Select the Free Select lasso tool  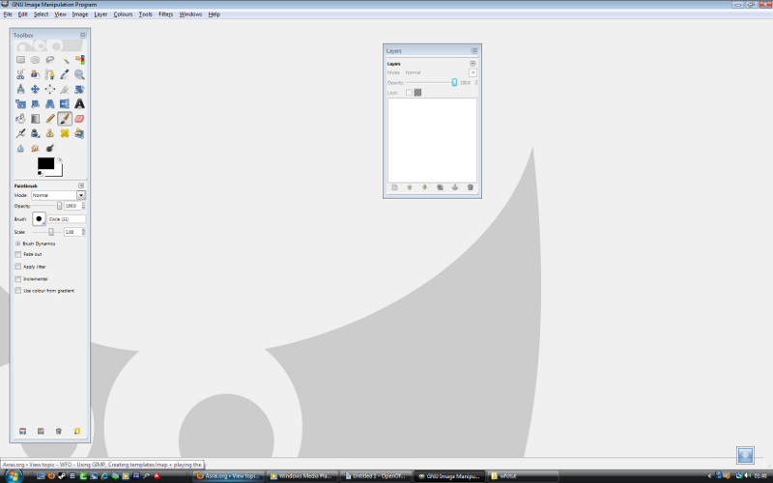coord(50,60)
